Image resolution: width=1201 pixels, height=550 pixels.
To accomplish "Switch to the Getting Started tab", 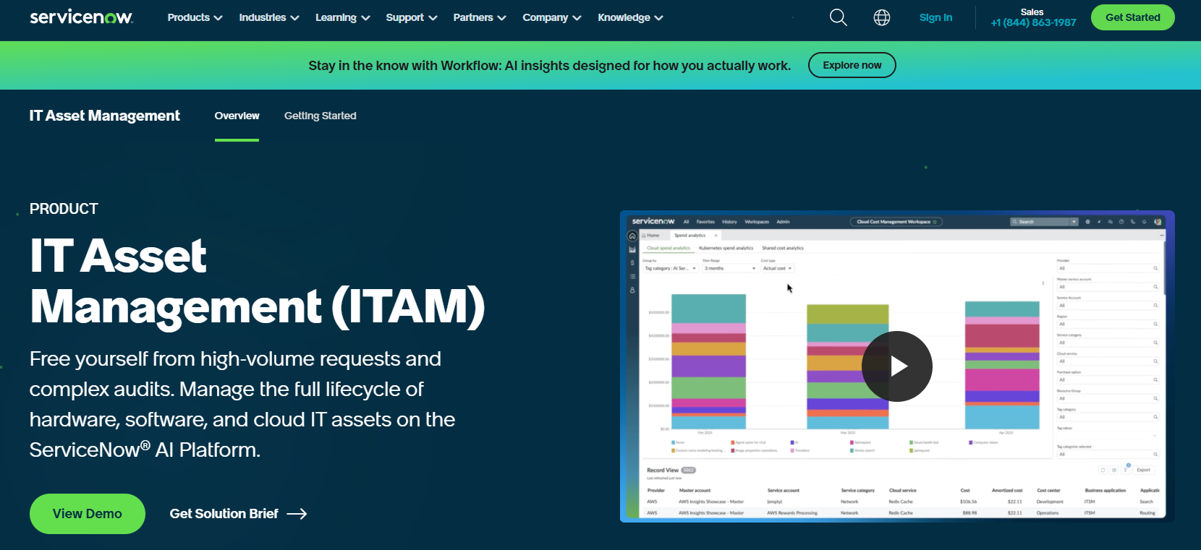I will [320, 116].
